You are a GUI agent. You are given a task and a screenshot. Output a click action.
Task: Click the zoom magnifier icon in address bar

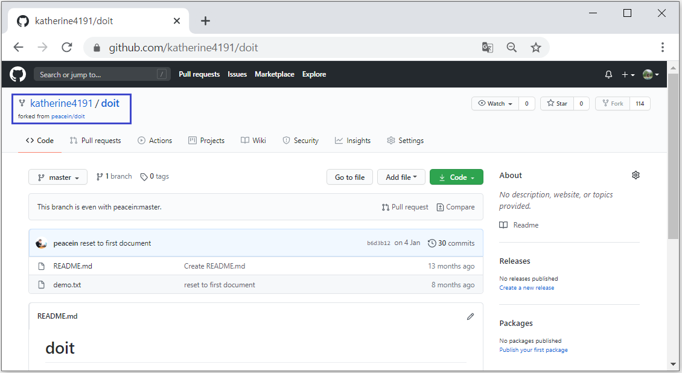point(512,48)
